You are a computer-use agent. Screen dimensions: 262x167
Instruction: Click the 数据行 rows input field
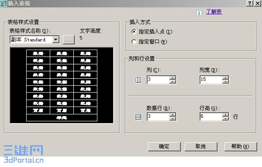[158, 117]
